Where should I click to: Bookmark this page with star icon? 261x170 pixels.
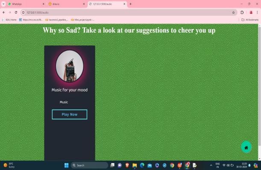pyautogui.click(x=233, y=12)
